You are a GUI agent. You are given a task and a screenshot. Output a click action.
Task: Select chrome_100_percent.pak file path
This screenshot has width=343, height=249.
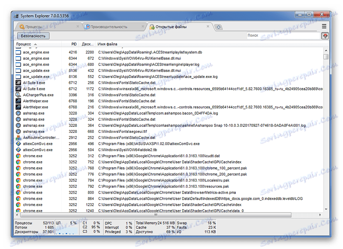tap(173, 168)
